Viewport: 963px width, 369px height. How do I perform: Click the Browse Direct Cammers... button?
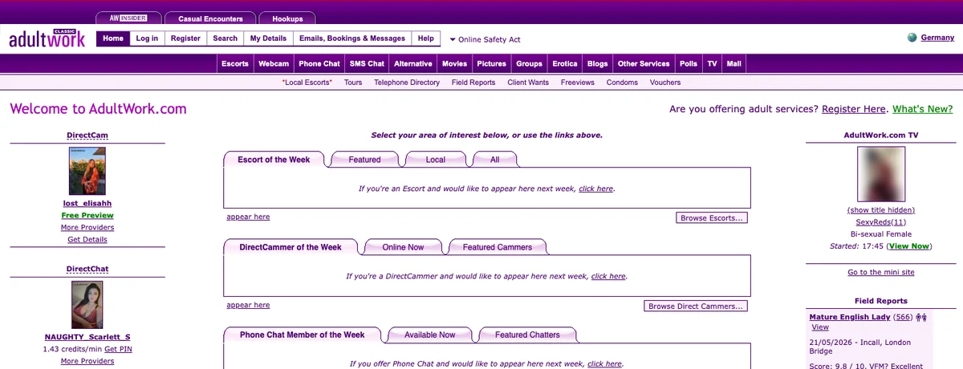pos(696,306)
